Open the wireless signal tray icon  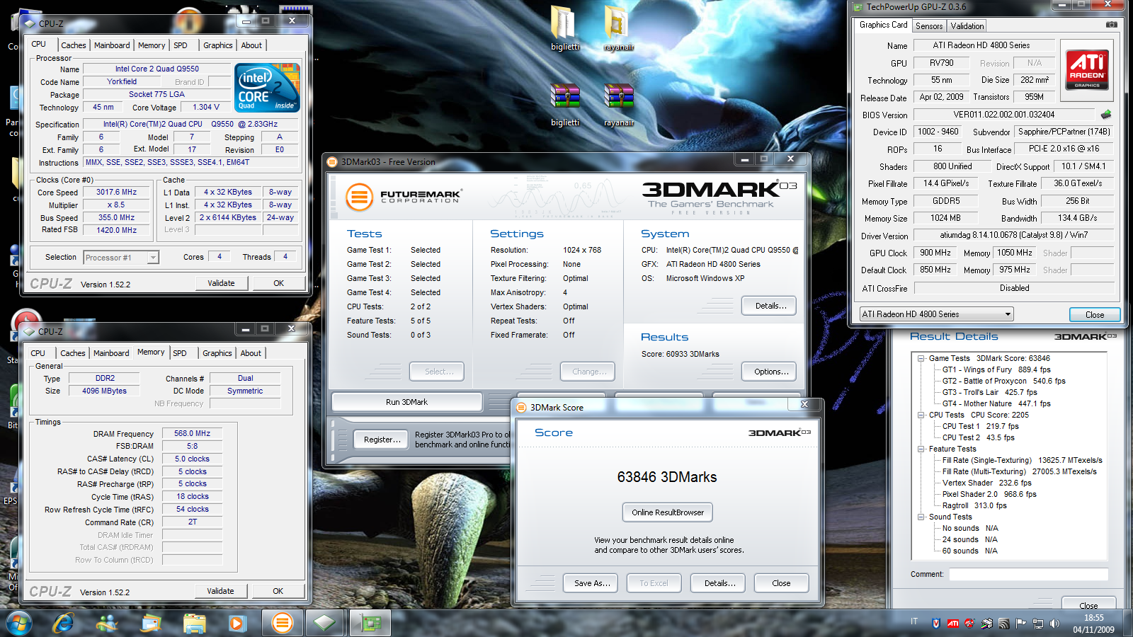(x=1003, y=624)
